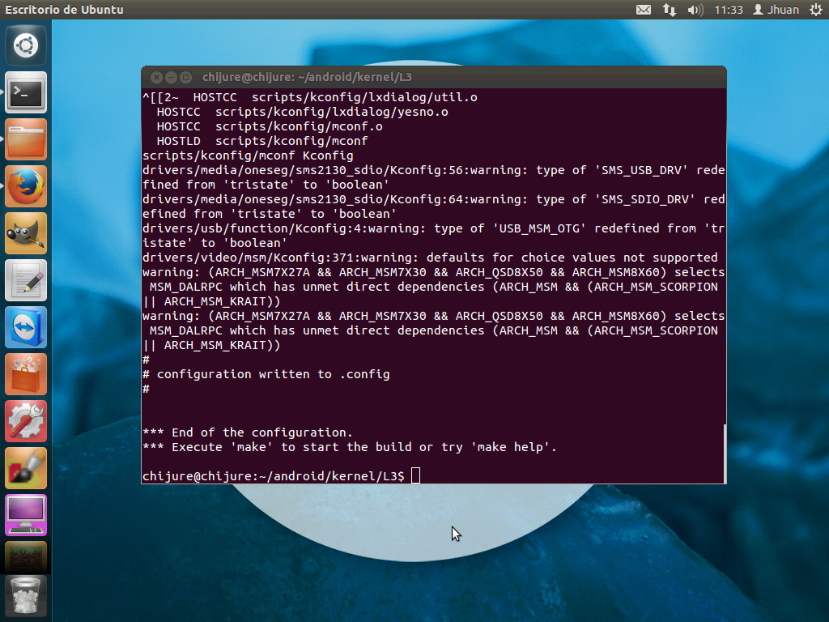Launch TeamViewer from the launcher

click(25, 326)
